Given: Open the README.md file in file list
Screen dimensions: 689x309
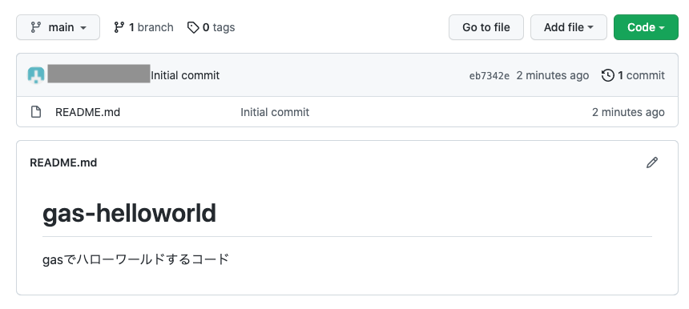Looking at the screenshot, I should pos(87,112).
